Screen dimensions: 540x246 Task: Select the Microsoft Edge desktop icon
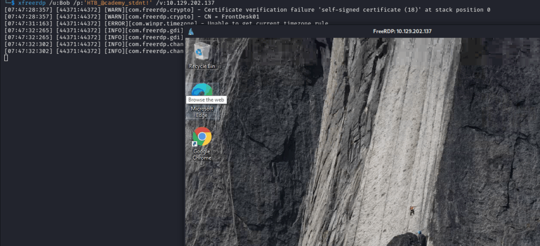click(x=202, y=90)
